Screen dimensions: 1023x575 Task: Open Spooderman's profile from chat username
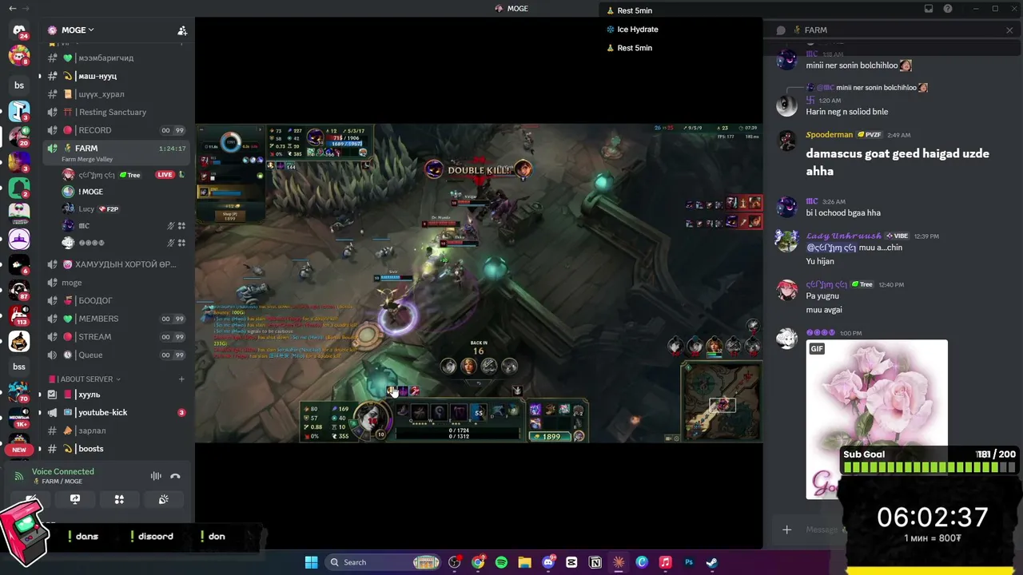830,135
